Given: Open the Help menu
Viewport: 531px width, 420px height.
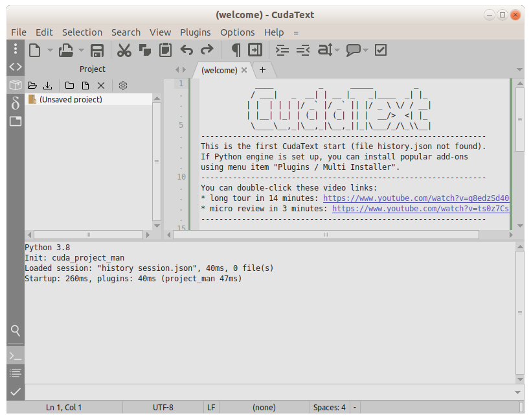Looking at the screenshot, I should [274, 32].
